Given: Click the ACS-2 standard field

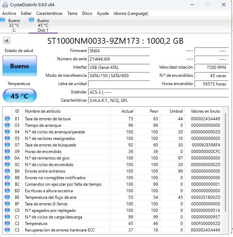Looking at the screenshot, I should tap(158, 92).
